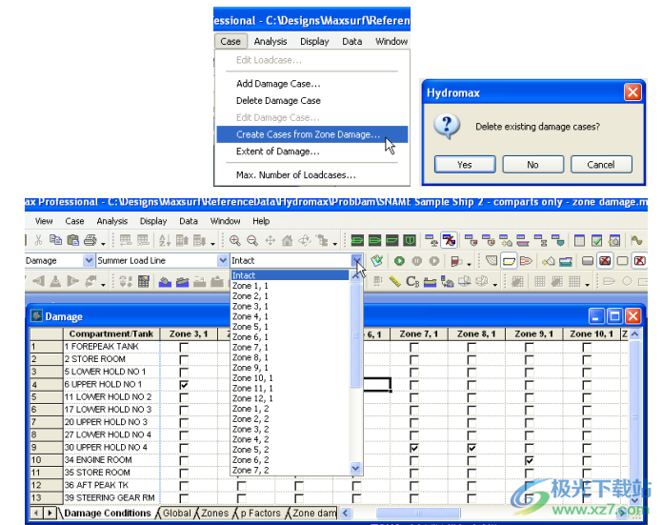Click the green Body plan view icon
The height and width of the screenshot is (525, 662).
pyautogui.click(x=409, y=241)
